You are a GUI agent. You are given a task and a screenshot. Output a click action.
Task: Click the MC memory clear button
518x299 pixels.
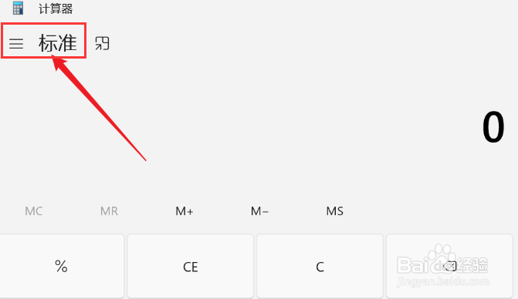pos(34,211)
